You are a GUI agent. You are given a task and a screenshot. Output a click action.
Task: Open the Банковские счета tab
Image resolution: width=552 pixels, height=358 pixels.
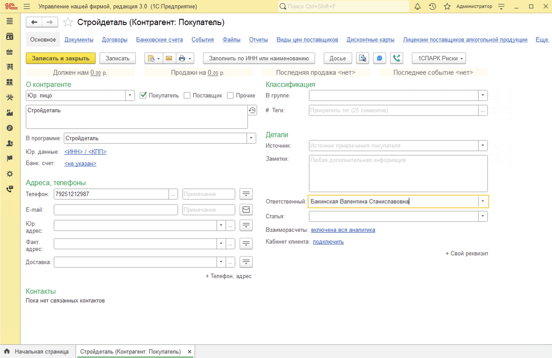pyautogui.click(x=159, y=40)
